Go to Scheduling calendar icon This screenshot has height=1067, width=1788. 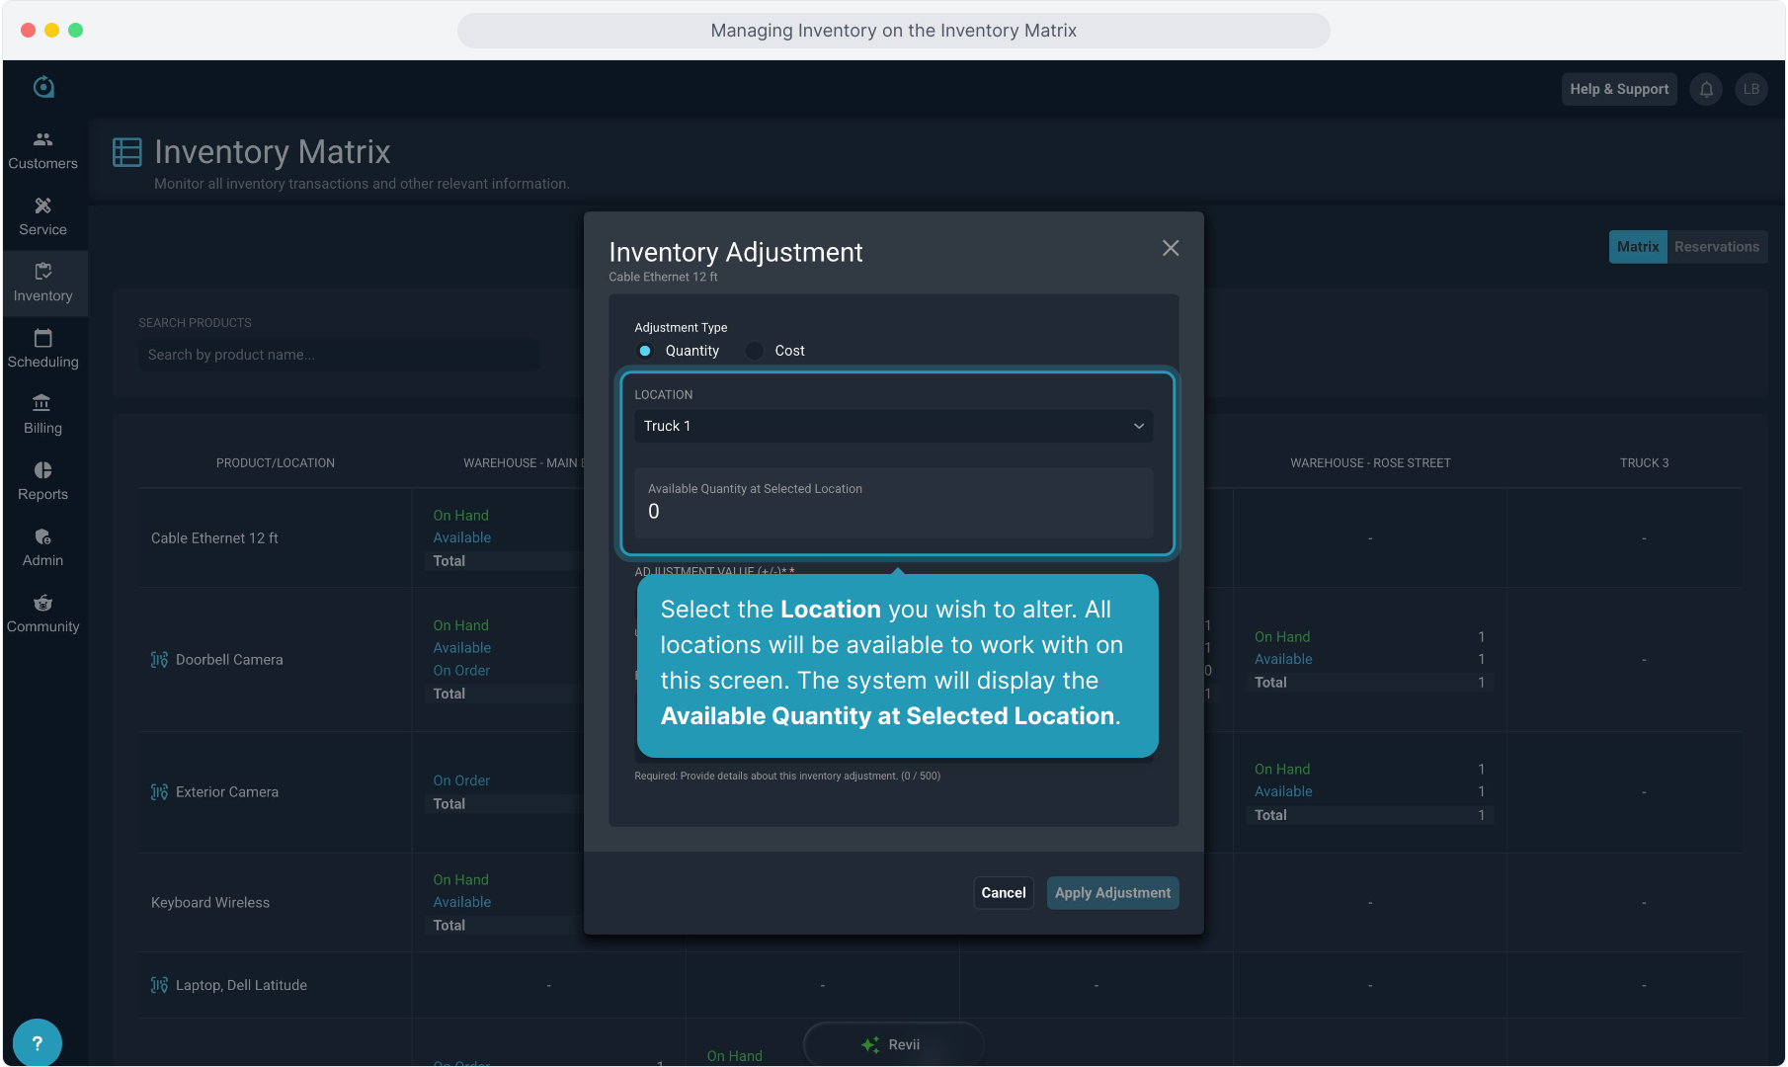[42, 338]
